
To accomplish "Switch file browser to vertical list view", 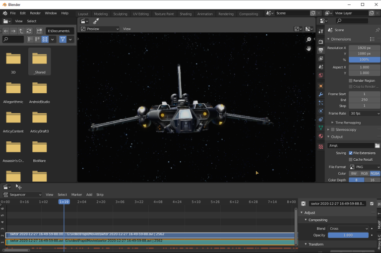I will pyautogui.click(x=30, y=39).
